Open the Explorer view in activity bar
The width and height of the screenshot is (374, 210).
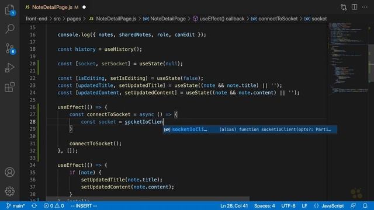point(10,10)
